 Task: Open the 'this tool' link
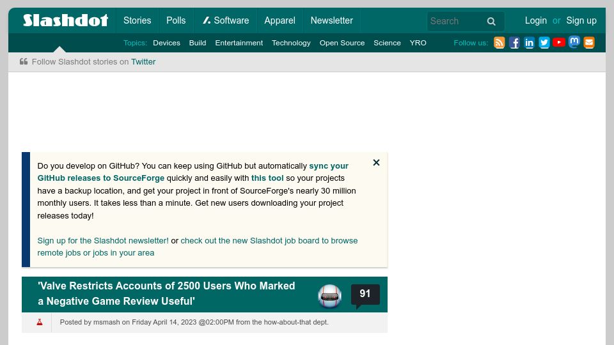(267, 178)
